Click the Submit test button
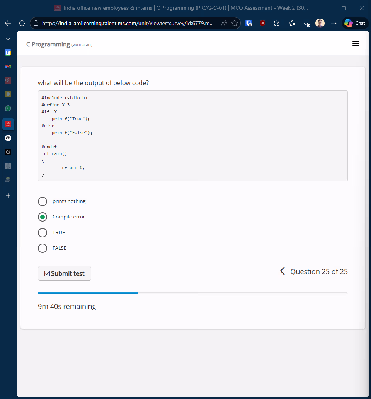 click(x=65, y=273)
